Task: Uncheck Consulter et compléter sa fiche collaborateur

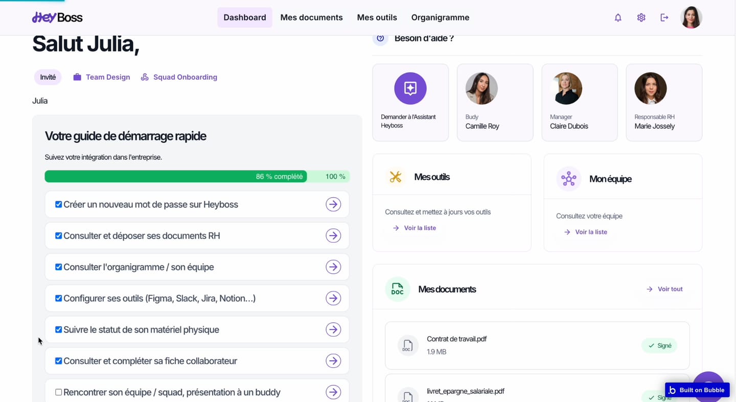Action: point(59,361)
